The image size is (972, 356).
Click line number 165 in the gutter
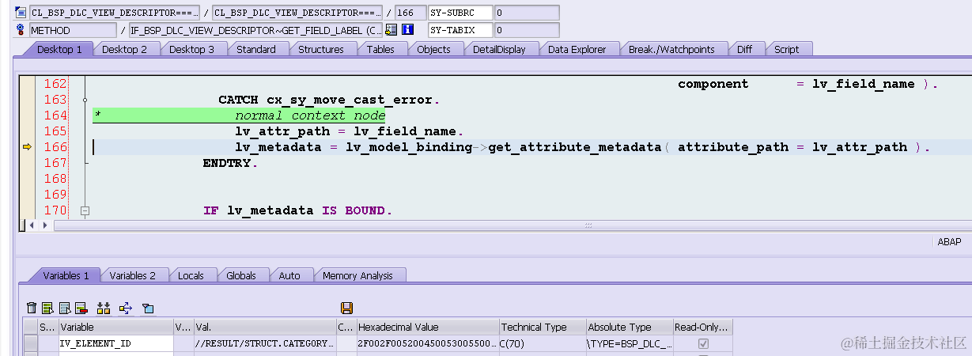[x=55, y=131]
